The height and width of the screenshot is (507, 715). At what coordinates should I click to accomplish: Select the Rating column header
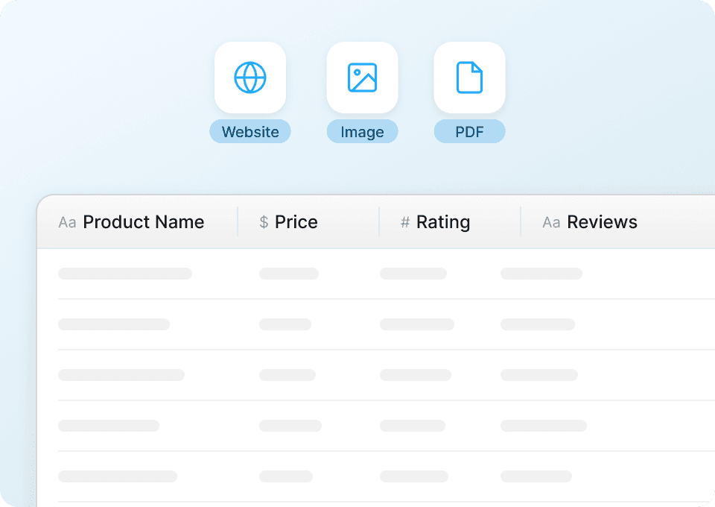[x=443, y=222]
